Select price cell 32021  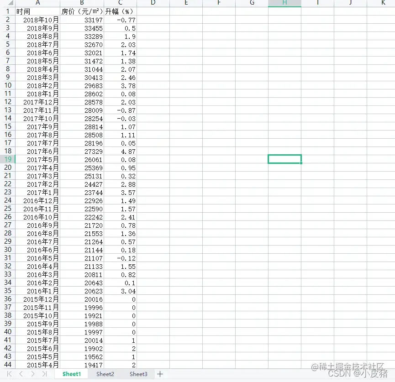point(82,52)
